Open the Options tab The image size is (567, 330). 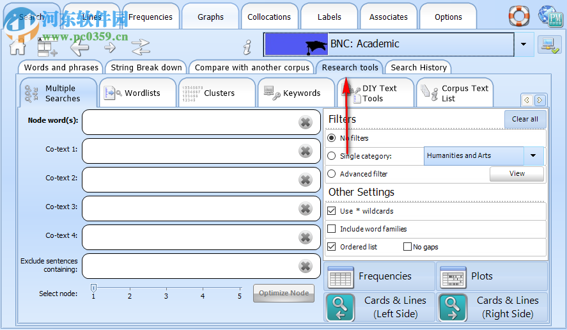(448, 17)
